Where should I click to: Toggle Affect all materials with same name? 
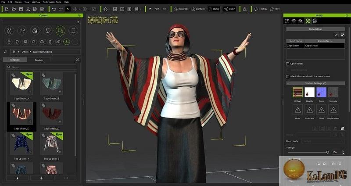[288, 76]
